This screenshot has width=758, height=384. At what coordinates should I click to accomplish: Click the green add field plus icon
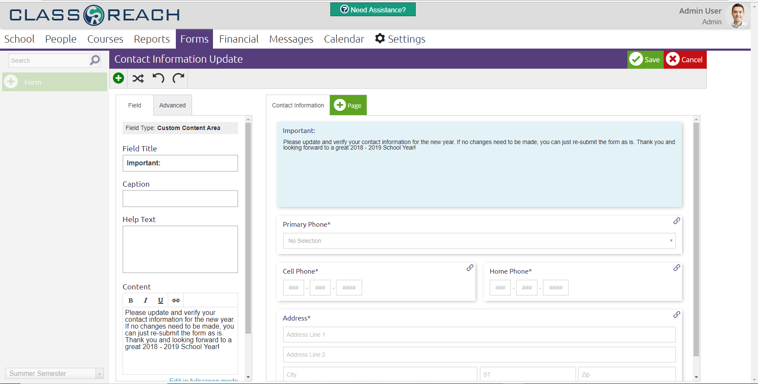pos(119,78)
